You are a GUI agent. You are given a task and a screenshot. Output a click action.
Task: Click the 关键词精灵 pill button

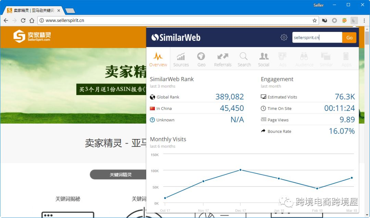pos(120,174)
